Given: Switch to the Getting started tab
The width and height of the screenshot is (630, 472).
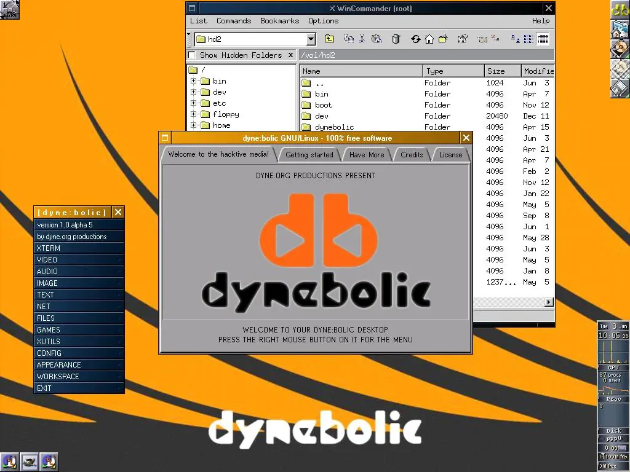Looking at the screenshot, I should click(x=309, y=155).
